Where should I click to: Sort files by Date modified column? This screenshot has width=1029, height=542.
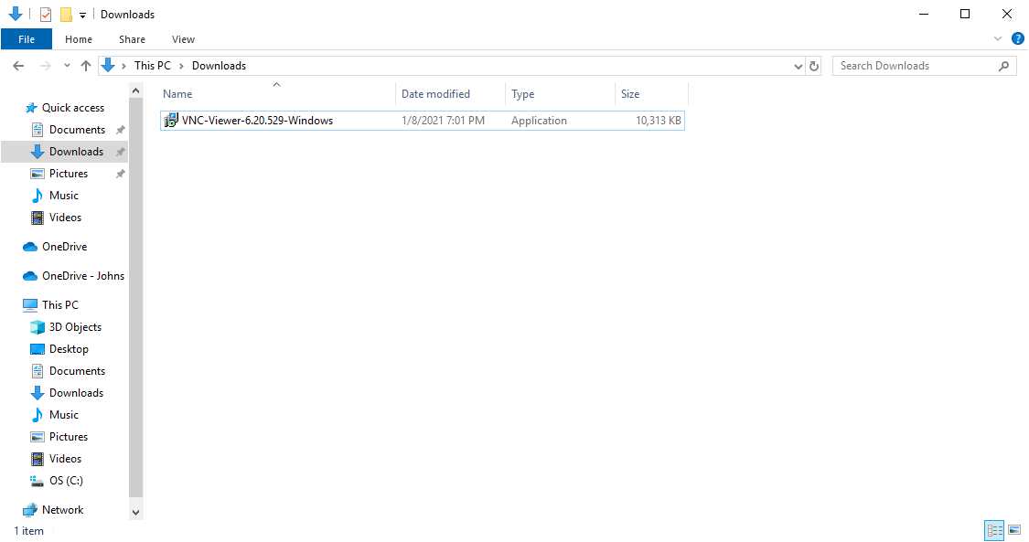(x=451, y=94)
